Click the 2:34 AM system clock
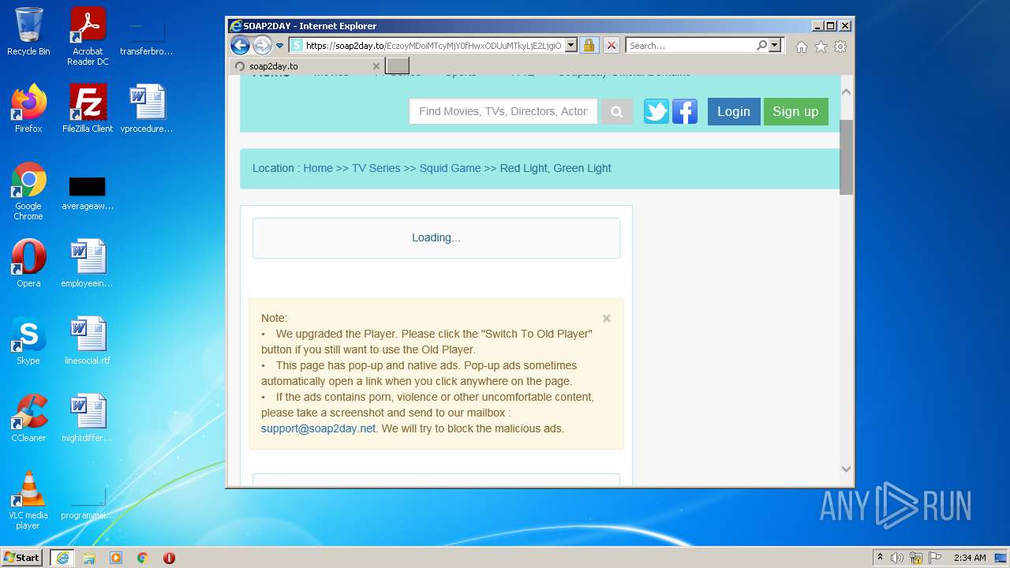This screenshot has width=1010, height=568. coord(970,558)
